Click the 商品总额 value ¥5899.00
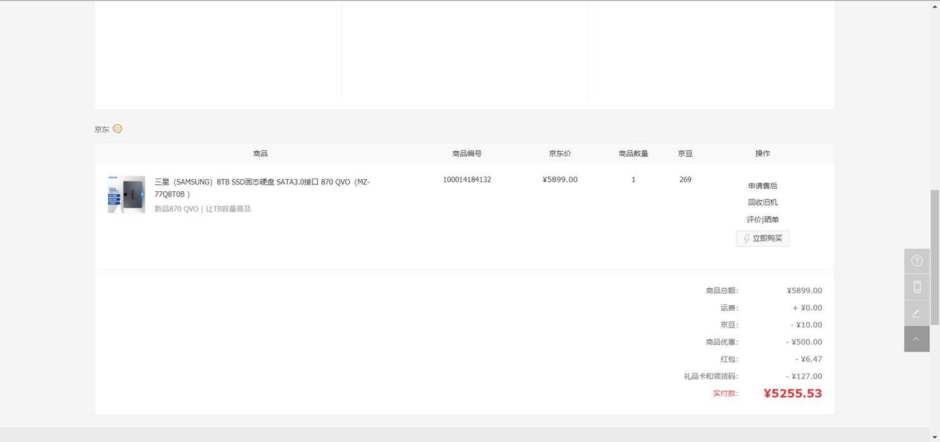 click(x=804, y=291)
